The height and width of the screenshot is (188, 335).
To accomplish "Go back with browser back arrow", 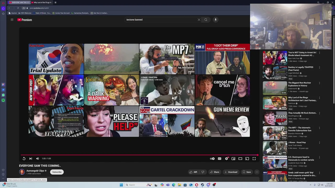I will [9, 8].
